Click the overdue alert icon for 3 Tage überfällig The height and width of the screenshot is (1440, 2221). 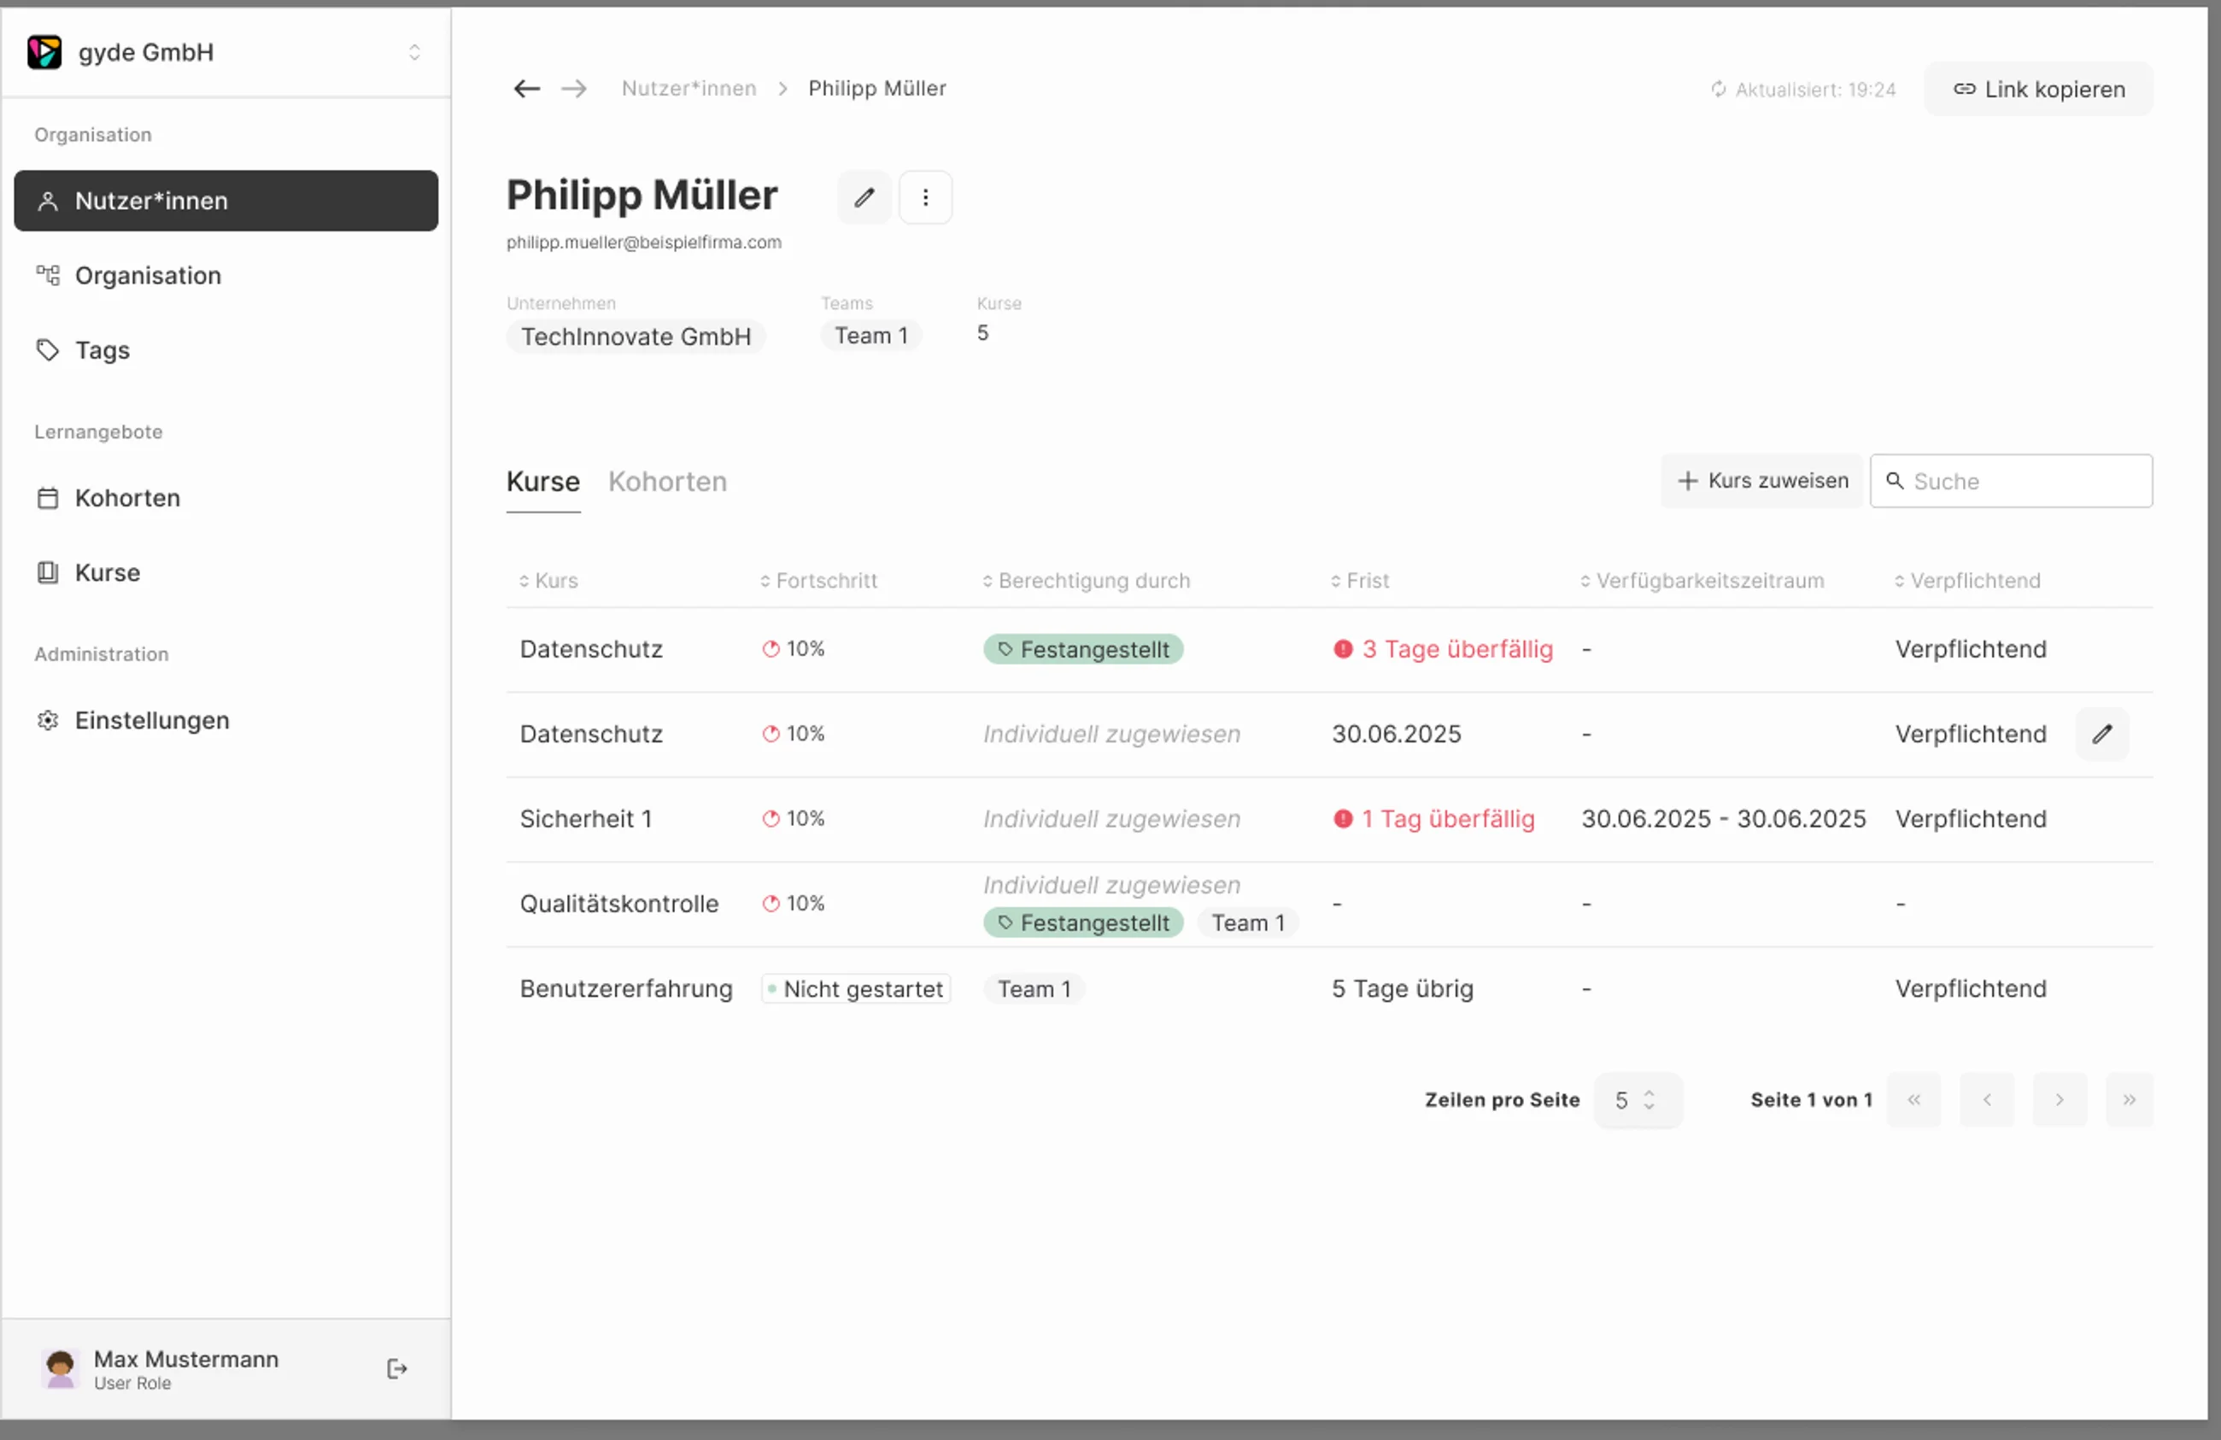(x=1343, y=648)
